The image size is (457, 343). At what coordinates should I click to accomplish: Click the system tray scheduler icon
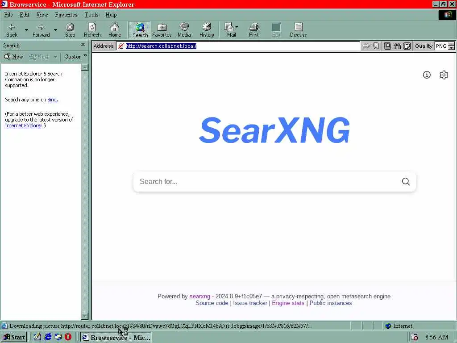tap(414, 337)
